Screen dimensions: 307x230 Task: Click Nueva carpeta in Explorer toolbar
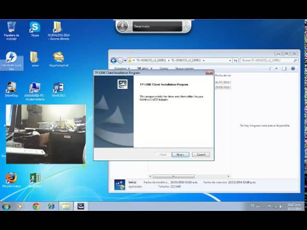click(184, 69)
